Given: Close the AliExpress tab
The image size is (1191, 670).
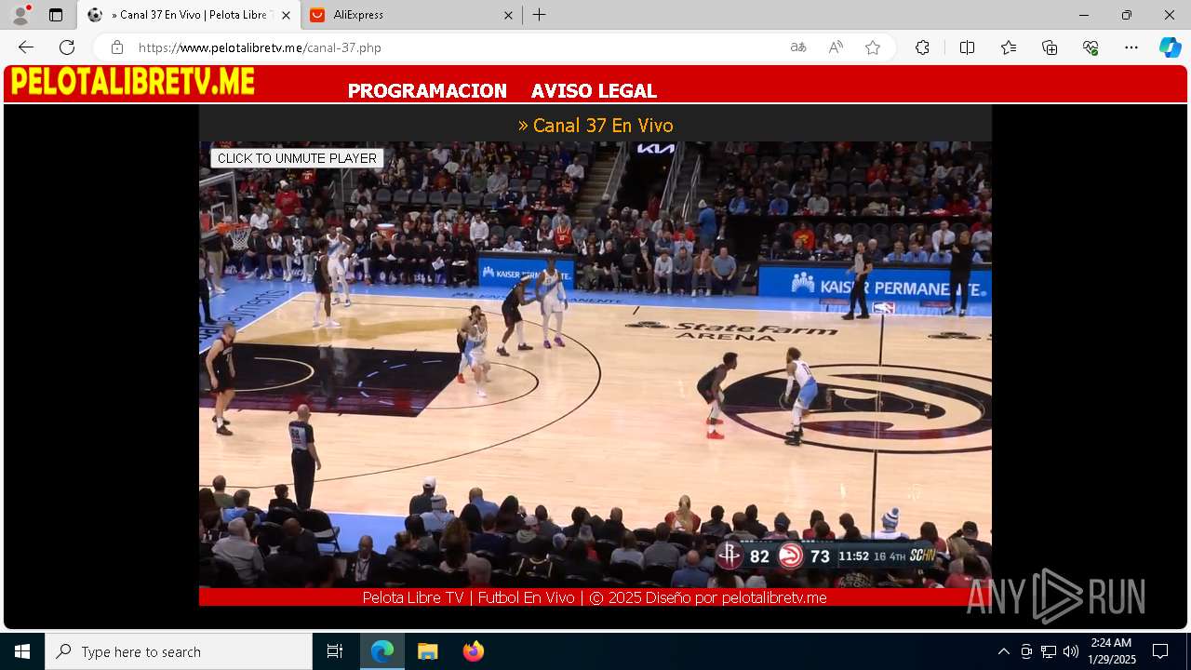Looking at the screenshot, I should coord(508,15).
